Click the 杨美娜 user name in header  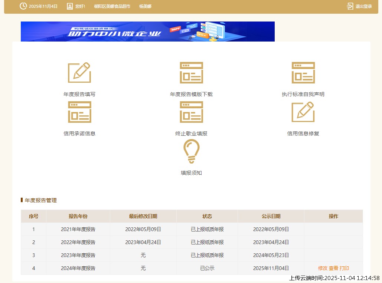145,6
